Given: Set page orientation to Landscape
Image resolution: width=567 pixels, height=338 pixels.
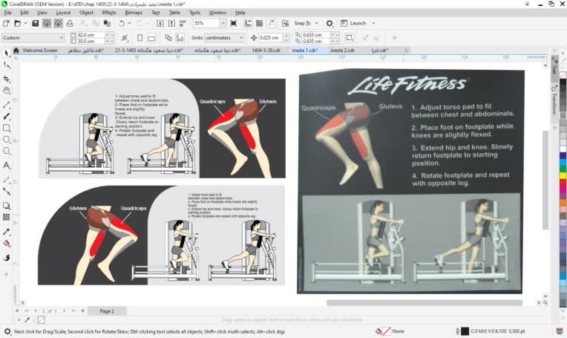Looking at the screenshot, I should (151, 38).
